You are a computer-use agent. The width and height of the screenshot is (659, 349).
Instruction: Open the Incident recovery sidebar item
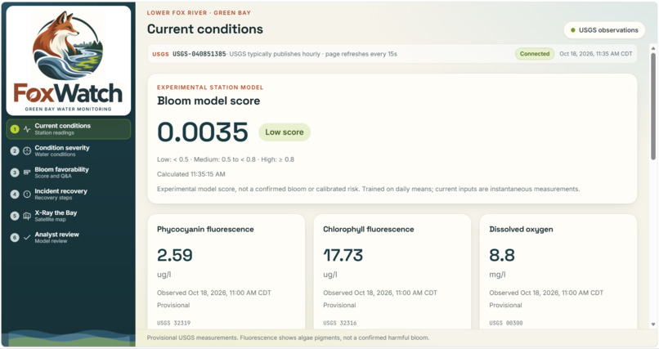pos(69,194)
